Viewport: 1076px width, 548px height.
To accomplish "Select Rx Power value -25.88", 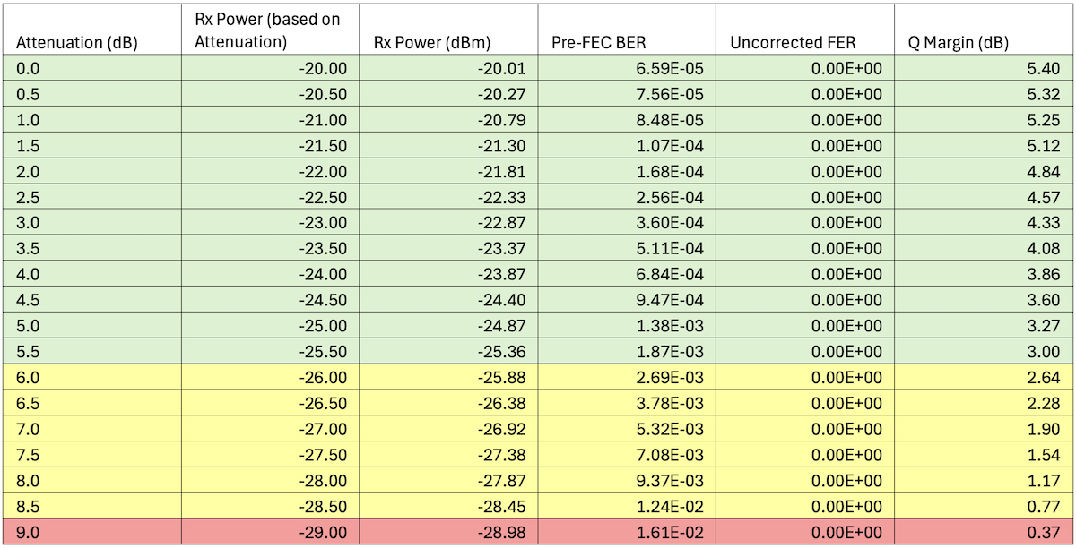I will pyautogui.click(x=449, y=376).
